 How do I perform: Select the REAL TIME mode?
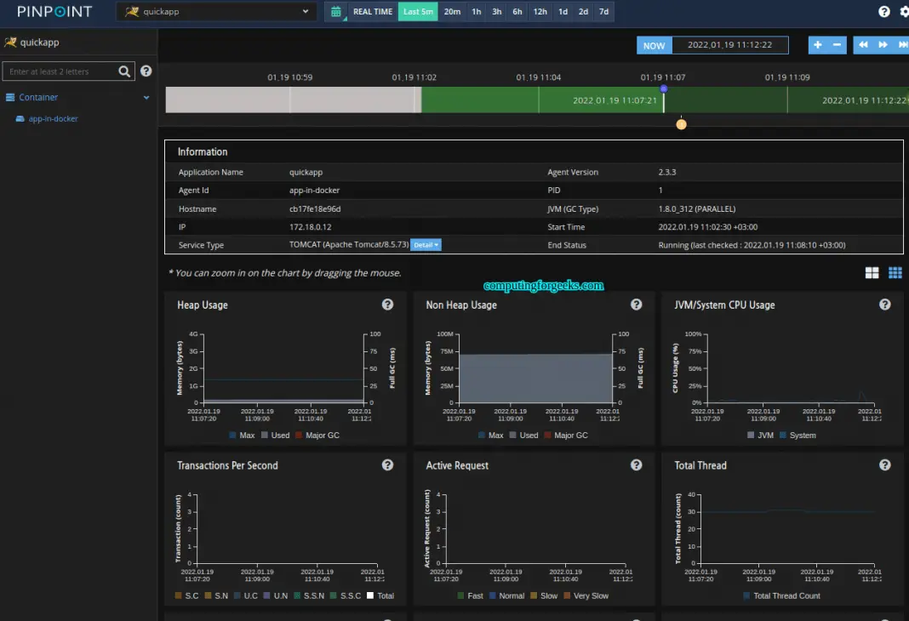pyautogui.click(x=373, y=12)
